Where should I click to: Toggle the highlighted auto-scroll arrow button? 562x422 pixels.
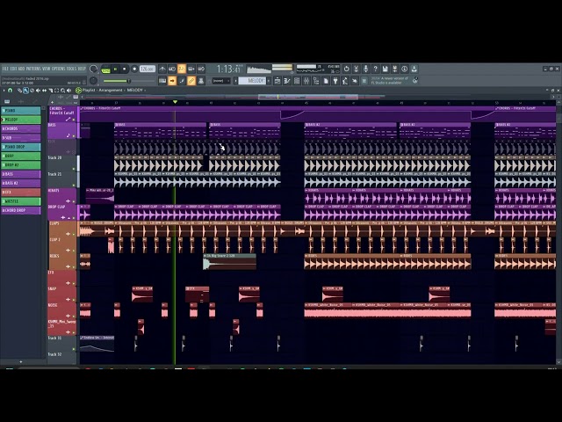172,81
